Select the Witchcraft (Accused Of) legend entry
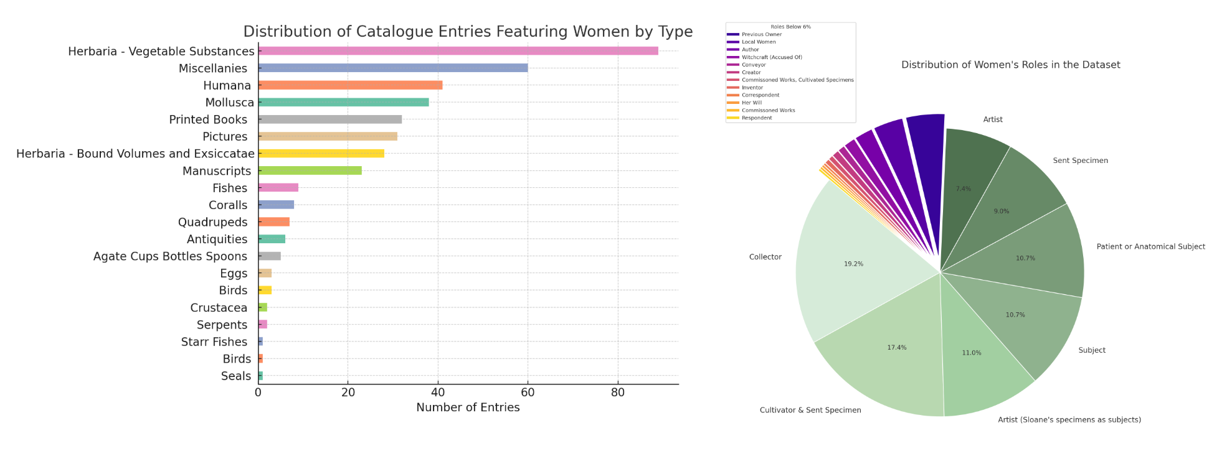 coord(772,57)
